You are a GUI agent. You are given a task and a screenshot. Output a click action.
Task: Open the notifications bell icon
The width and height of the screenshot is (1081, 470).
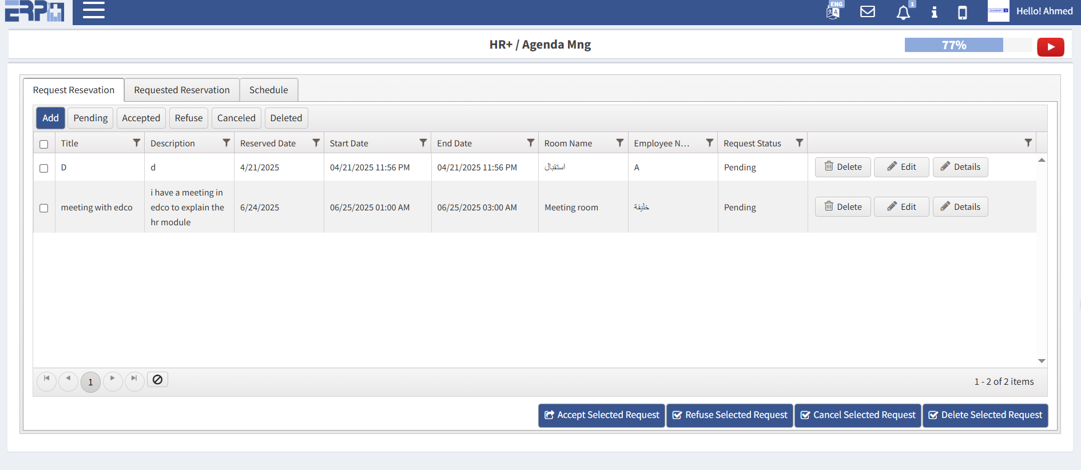coord(903,13)
